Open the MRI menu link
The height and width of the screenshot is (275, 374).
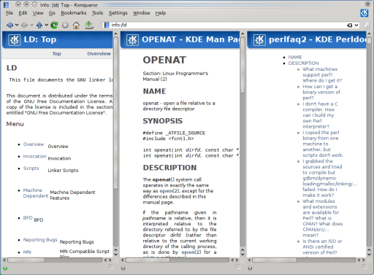[x=27, y=252]
